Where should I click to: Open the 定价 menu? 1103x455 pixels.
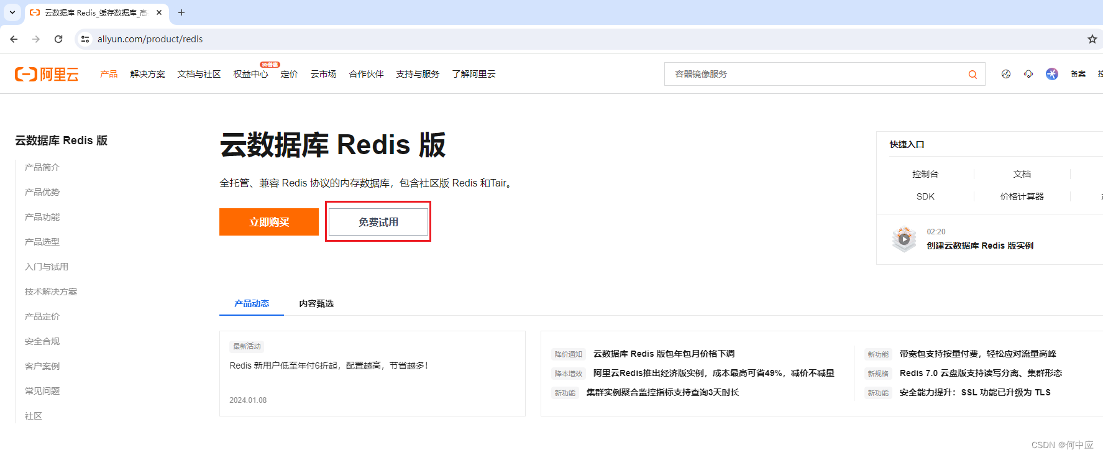pos(289,74)
